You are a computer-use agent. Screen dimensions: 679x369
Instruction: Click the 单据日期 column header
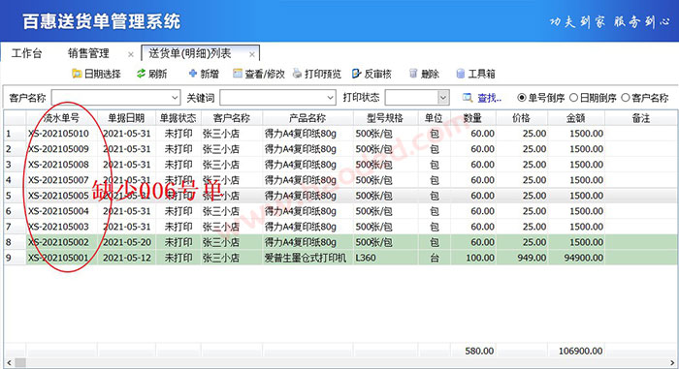tap(126, 118)
